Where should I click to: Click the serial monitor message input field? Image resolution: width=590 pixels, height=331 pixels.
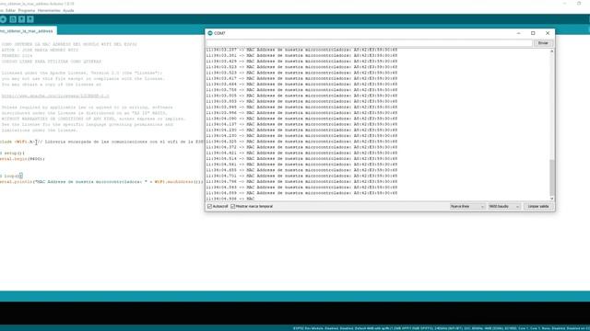pos(369,43)
